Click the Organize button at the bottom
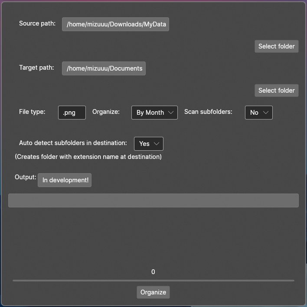This screenshot has height=307, width=307. [153, 292]
